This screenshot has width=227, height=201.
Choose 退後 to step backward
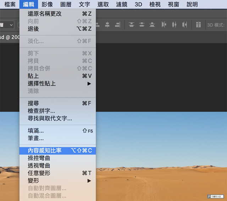(x=57, y=29)
